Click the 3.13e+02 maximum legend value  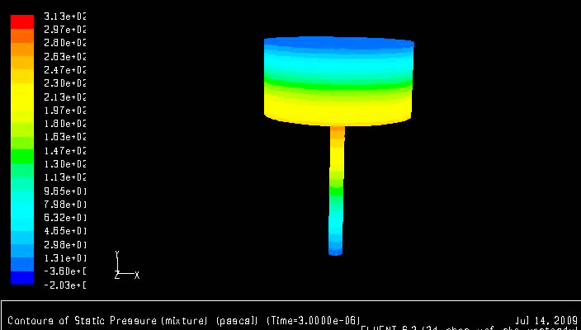point(64,16)
